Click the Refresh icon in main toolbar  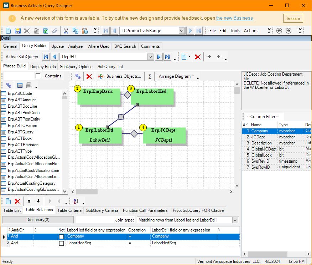[46, 31]
